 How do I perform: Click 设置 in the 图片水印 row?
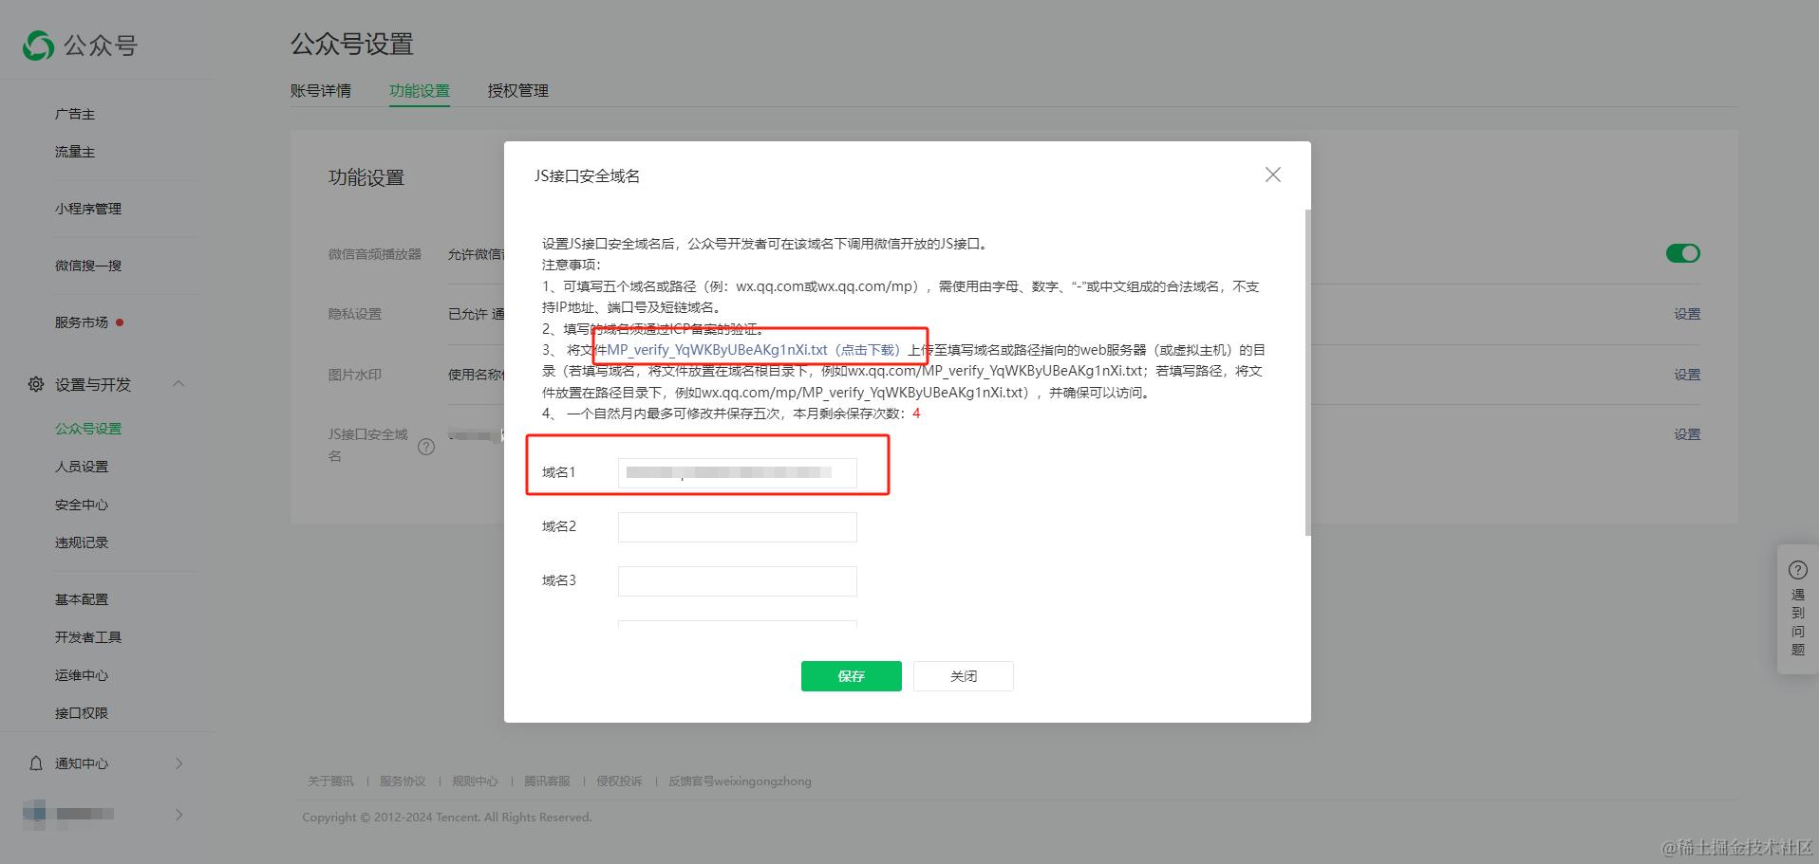[x=1687, y=375]
